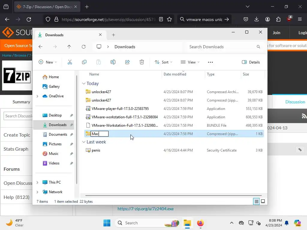Toggle the Details pane
307x230 pixels.
[x=251, y=62]
